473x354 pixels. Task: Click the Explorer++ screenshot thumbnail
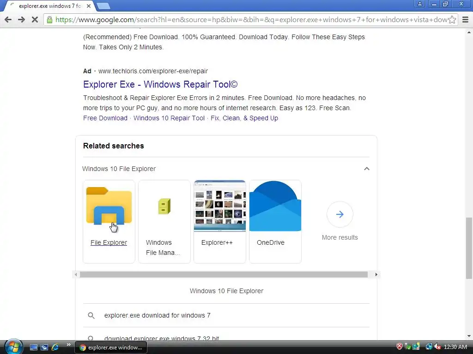(x=219, y=206)
